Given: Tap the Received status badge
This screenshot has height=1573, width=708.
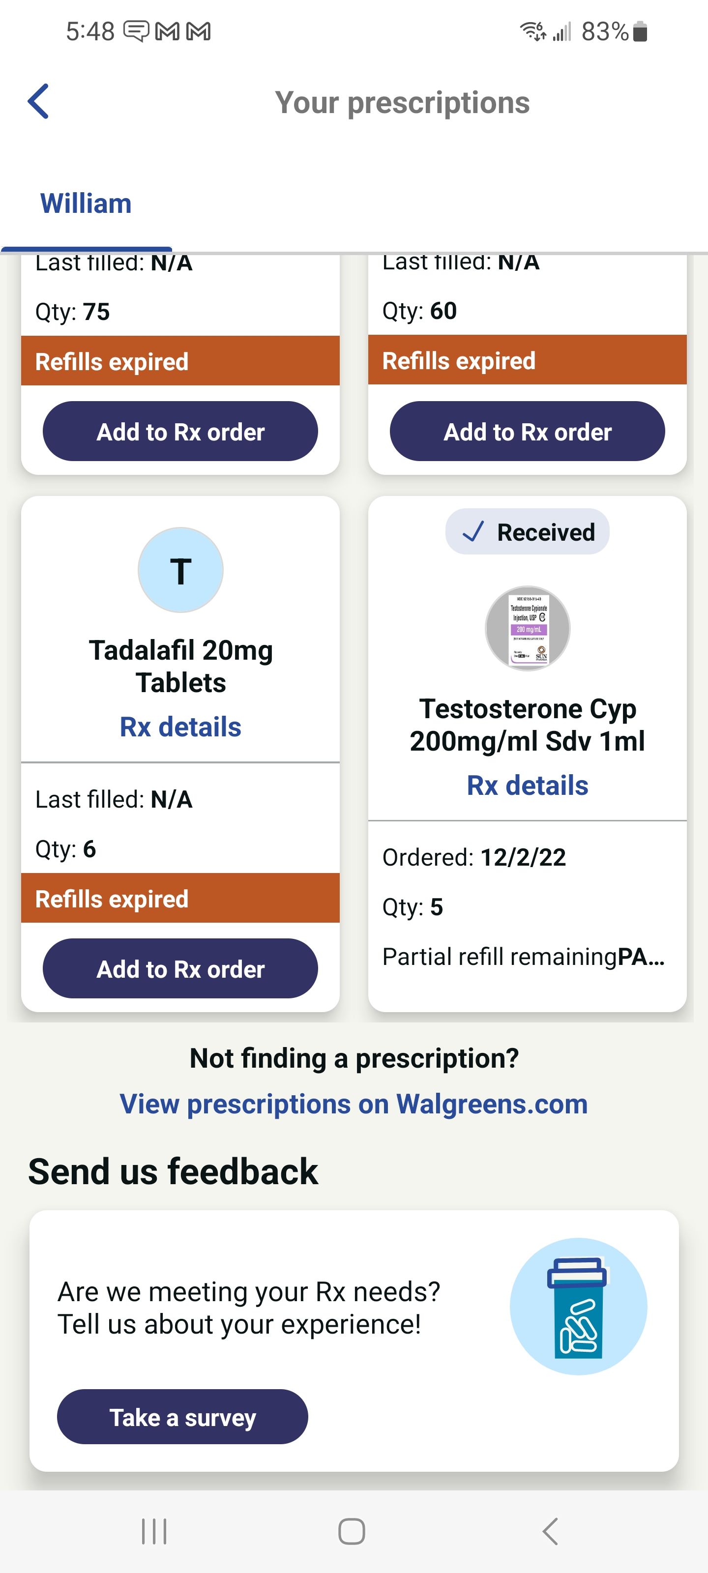Looking at the screenshot, I should 527,532.
